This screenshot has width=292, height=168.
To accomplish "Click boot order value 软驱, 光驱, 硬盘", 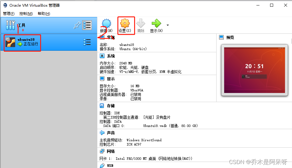I will (x=134, y=67).
